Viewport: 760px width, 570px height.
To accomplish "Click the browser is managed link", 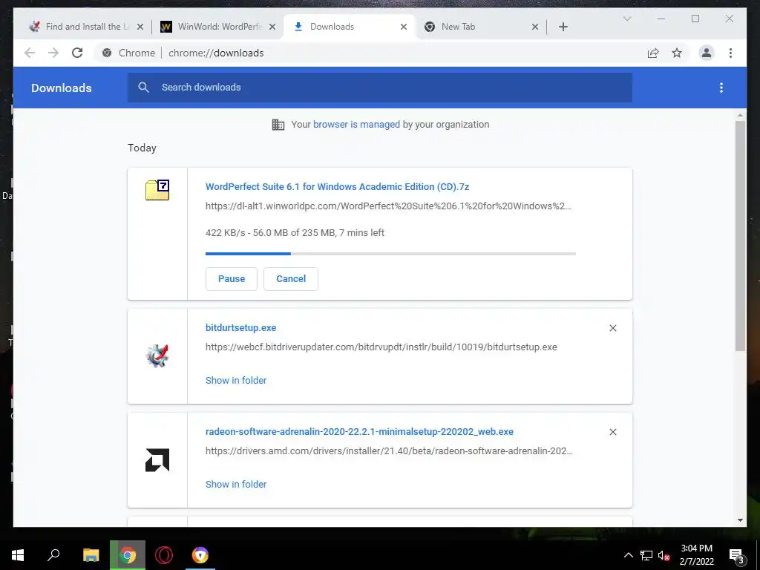I will (356, 125).
